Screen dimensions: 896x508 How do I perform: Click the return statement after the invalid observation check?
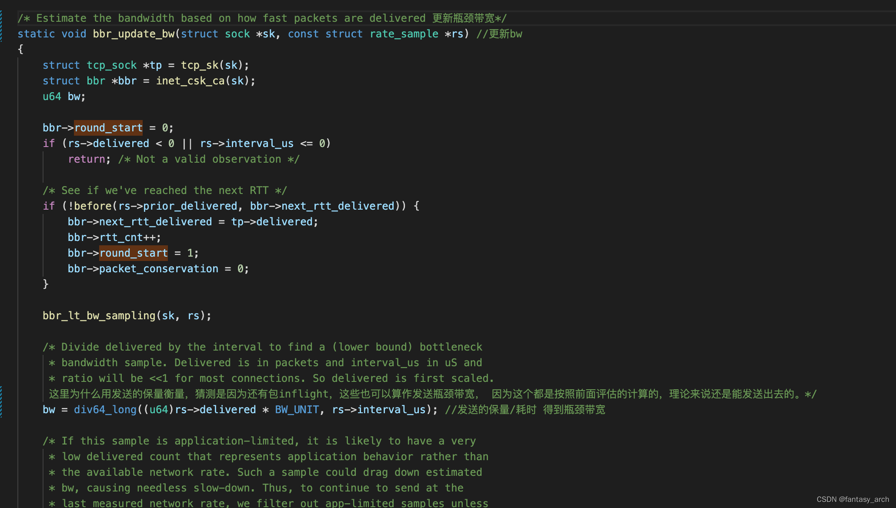tap(86, 159)
